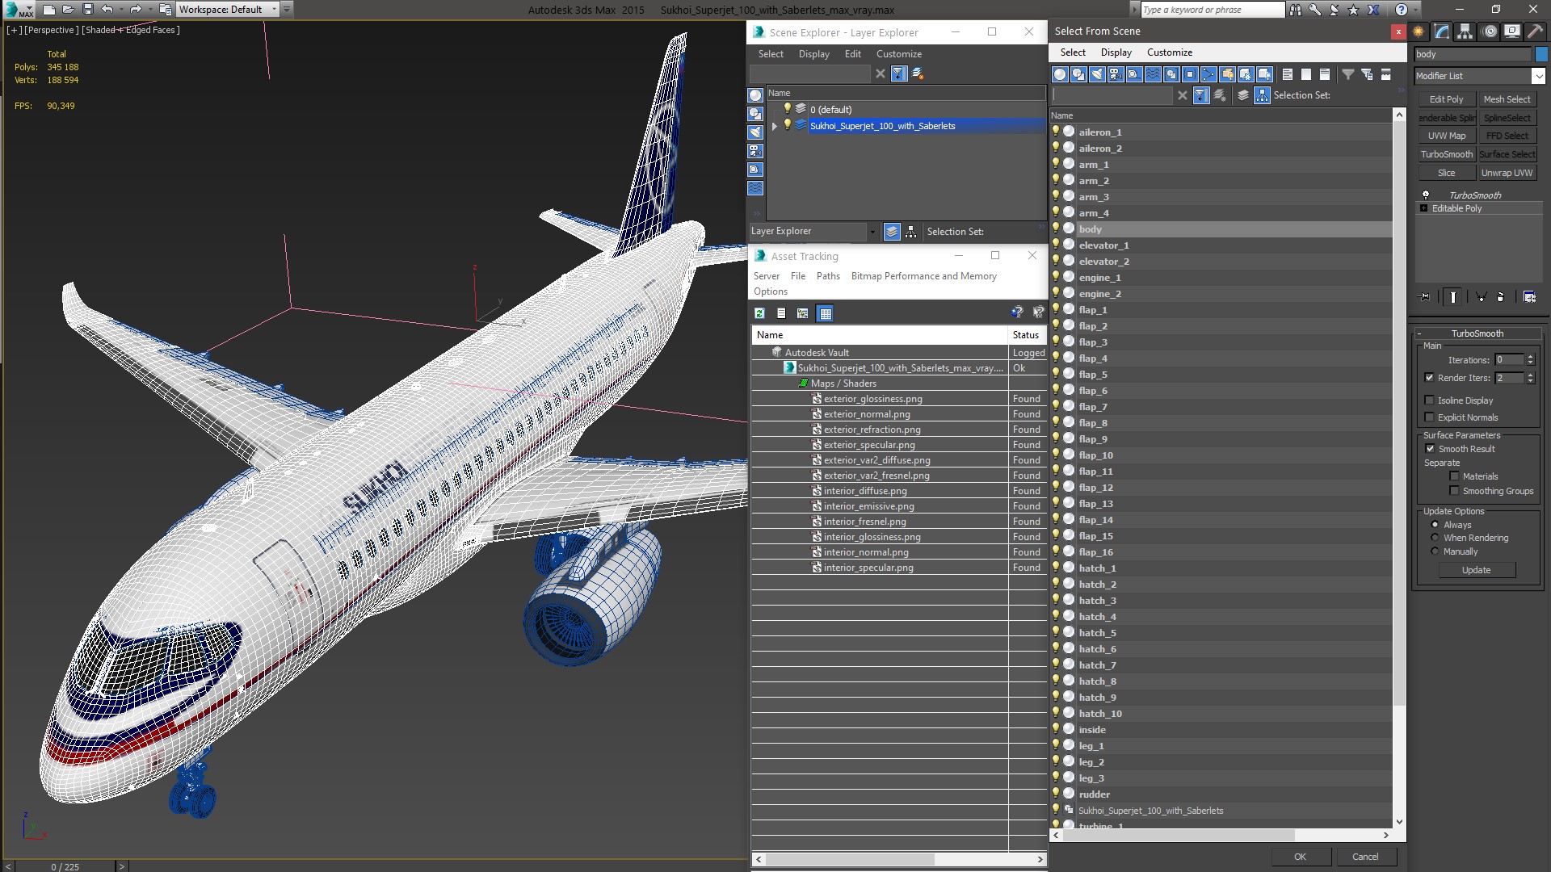Screen dimensions: 1551x872
Task: Click the TurboSmooth Update button
Action: coord(1476,570)
